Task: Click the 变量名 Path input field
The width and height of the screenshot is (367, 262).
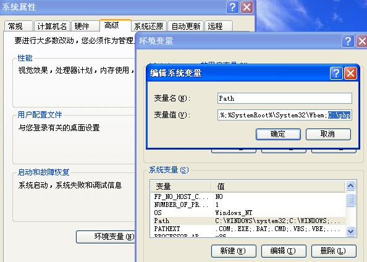Action: (285, 98)
